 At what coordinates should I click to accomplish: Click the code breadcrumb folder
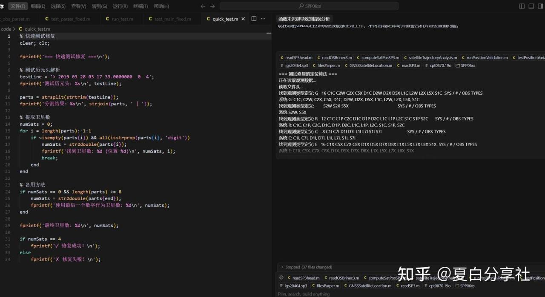(6, 29)
